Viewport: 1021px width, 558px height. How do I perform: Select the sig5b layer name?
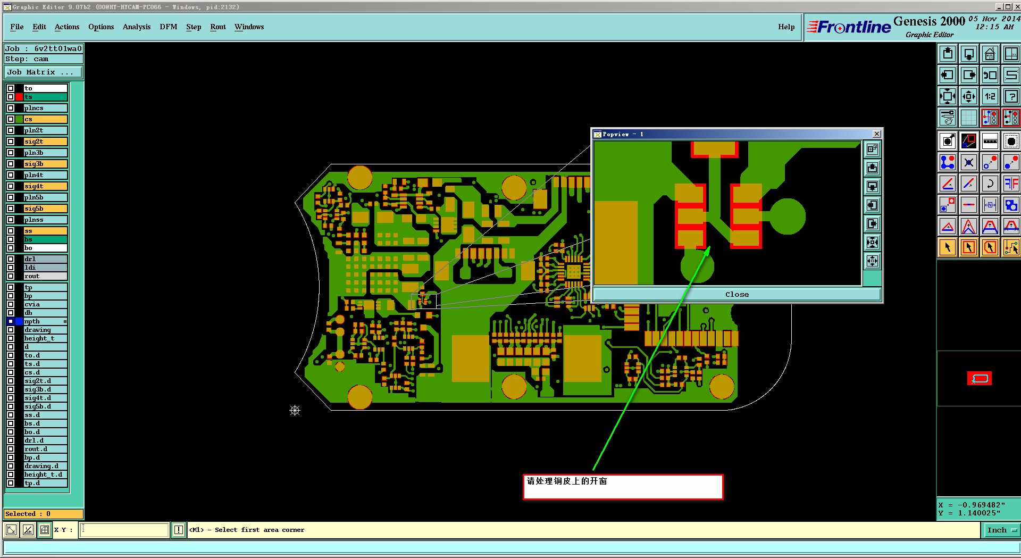pos(46,209)
